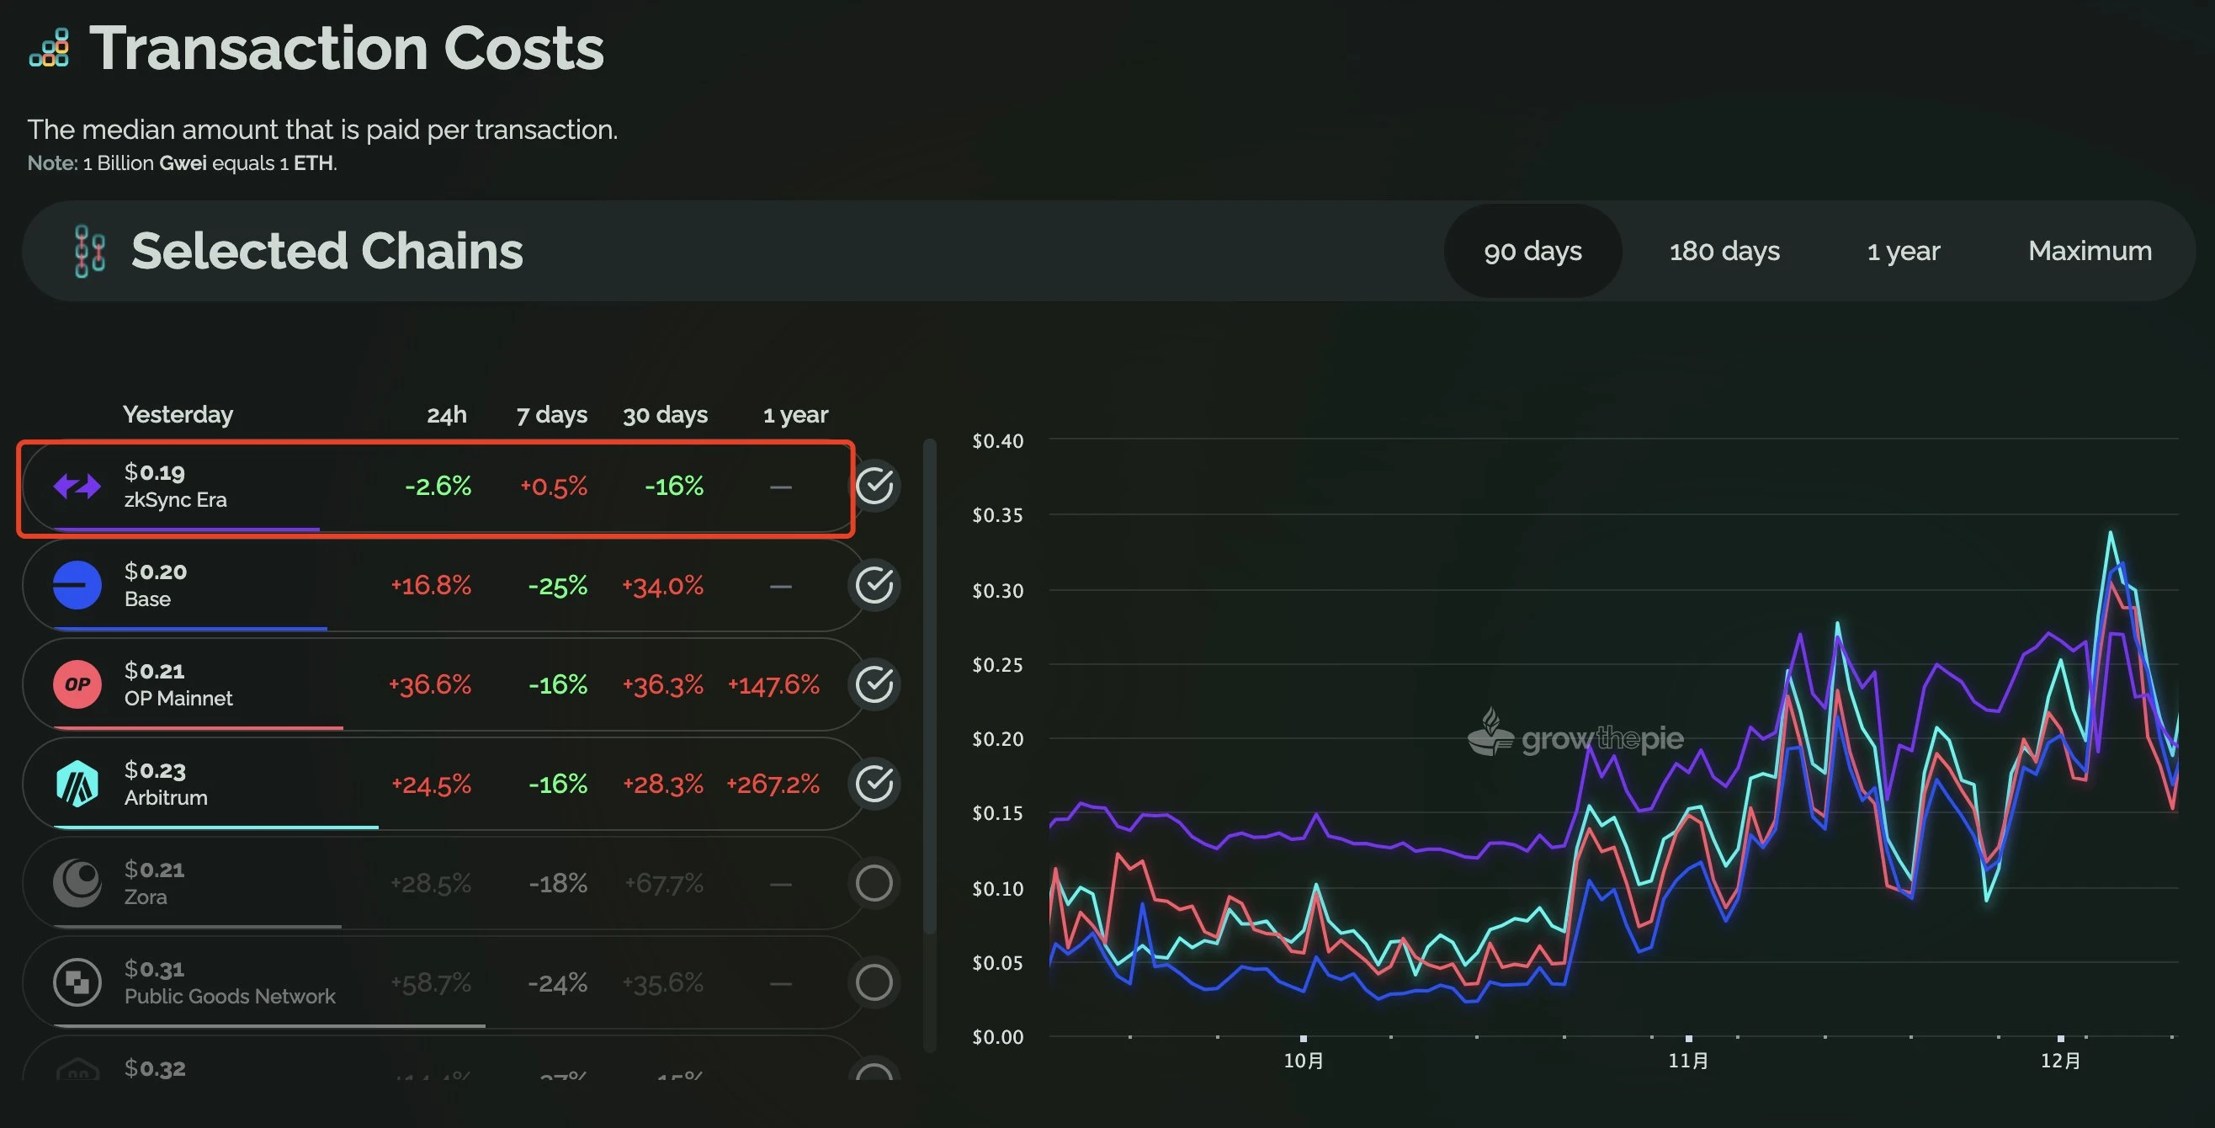This screenshot has width=2215, height=1128.
Task: Click the OP Mainnet red logo
Action: (x=77, y=684)
